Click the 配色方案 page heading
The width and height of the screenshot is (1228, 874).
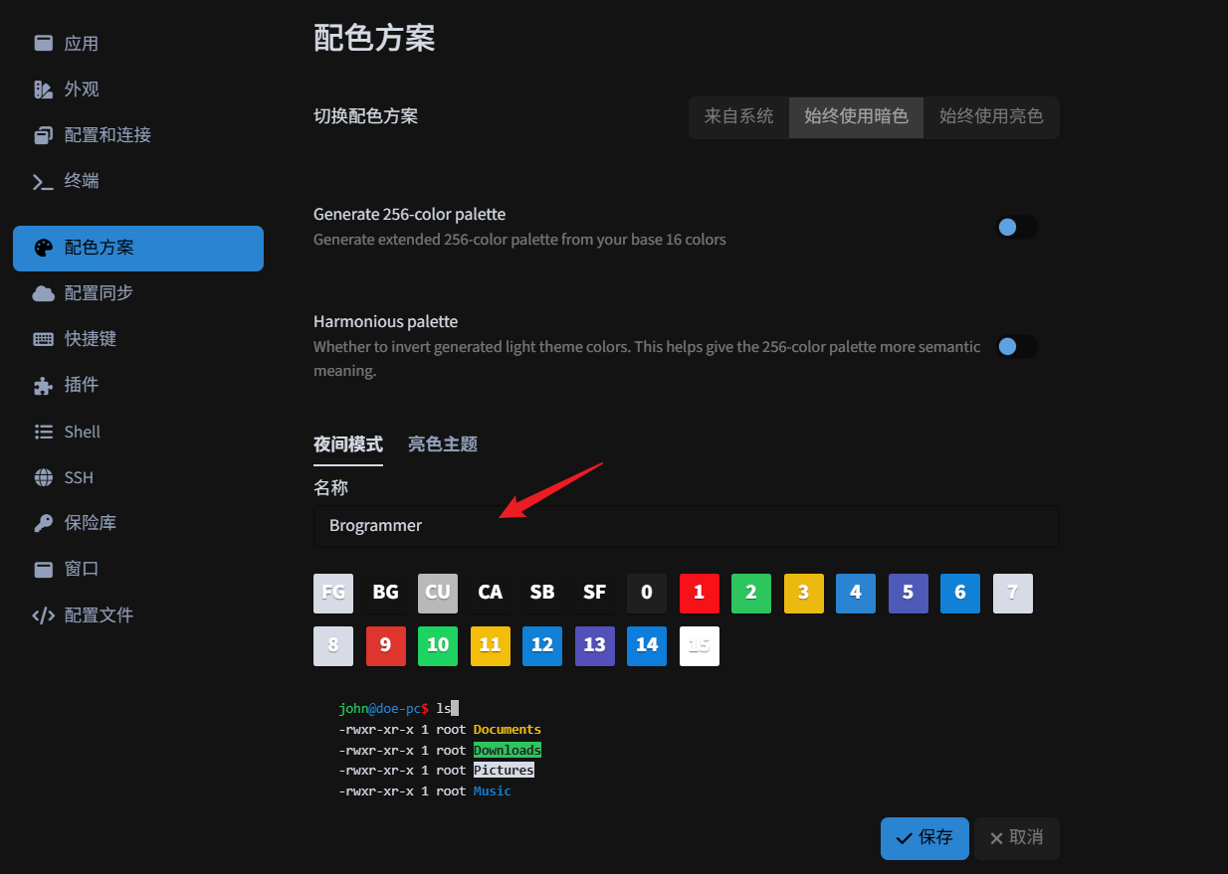pos(374,38)
